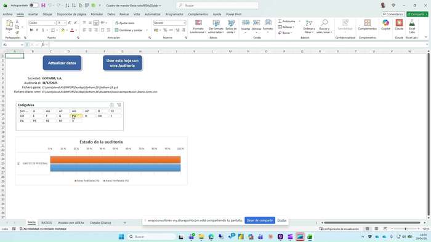Select slicer item CO

[24, 116]
